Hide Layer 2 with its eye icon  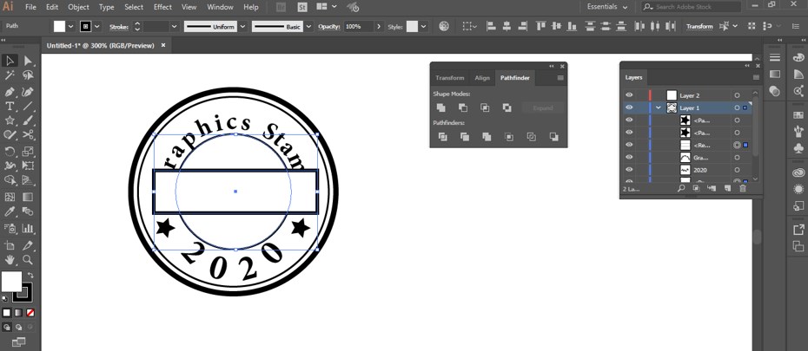pyautogui.click(x=629, y=95)
